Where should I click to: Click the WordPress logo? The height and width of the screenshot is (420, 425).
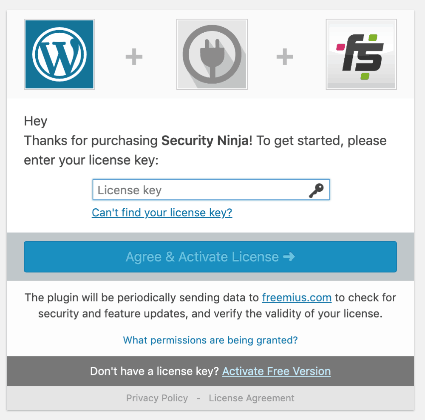click(x=59, y=54)
